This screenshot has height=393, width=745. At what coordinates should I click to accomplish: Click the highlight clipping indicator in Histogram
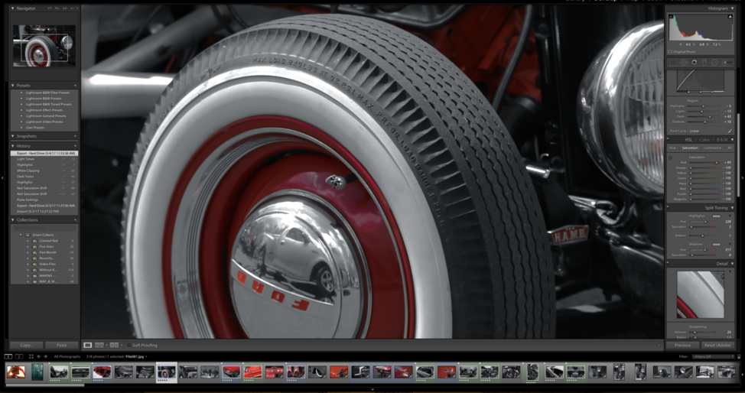(730, 17)
